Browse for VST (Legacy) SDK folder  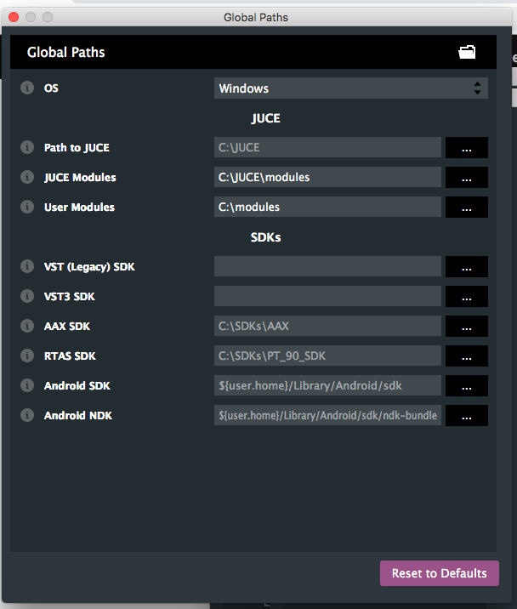click(467, 266)
